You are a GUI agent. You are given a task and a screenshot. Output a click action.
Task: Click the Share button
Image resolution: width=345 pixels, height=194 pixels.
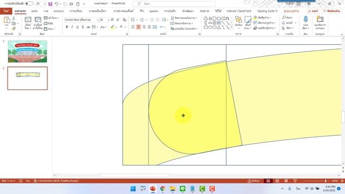click(313, 11)
